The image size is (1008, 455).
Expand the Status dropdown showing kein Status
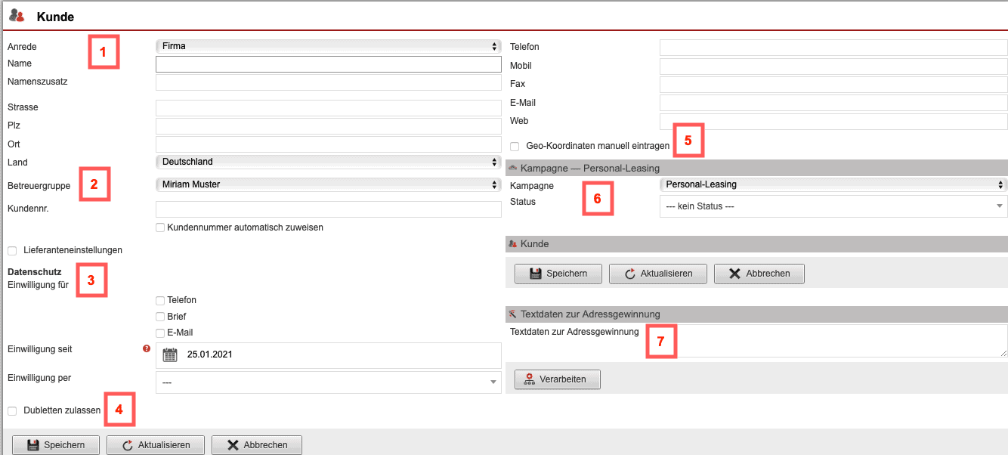pos(833,206)
